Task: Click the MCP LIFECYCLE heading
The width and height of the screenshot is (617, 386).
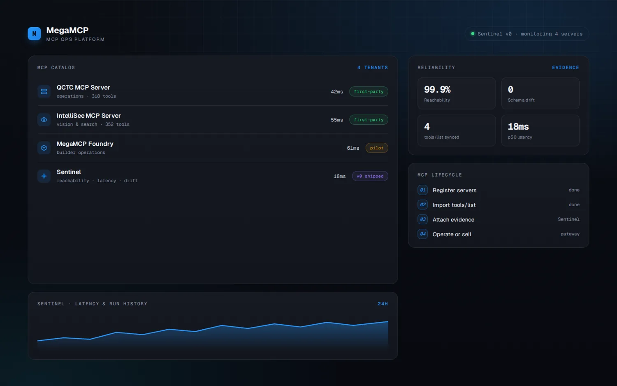Action: tap(440, 175)
